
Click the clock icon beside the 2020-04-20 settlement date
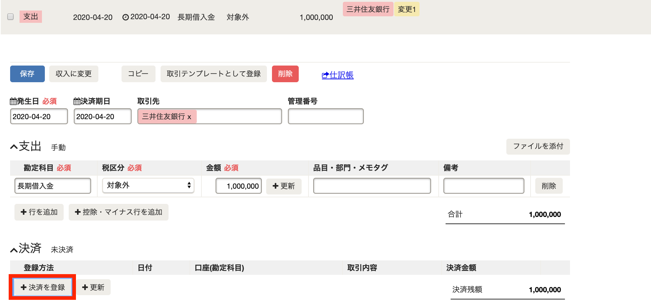click(125, 17)
